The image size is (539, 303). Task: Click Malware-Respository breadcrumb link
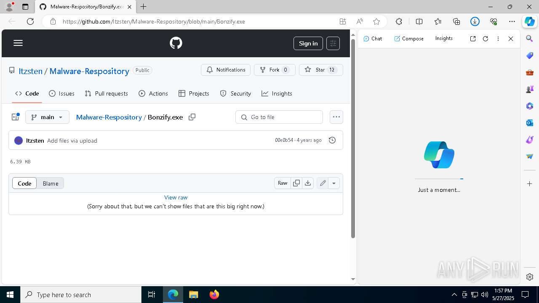coord(109,117)
